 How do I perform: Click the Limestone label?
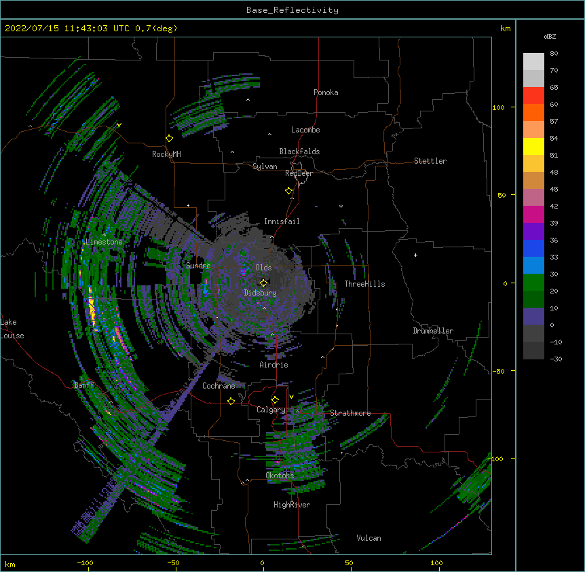click(x=104, y=242)
